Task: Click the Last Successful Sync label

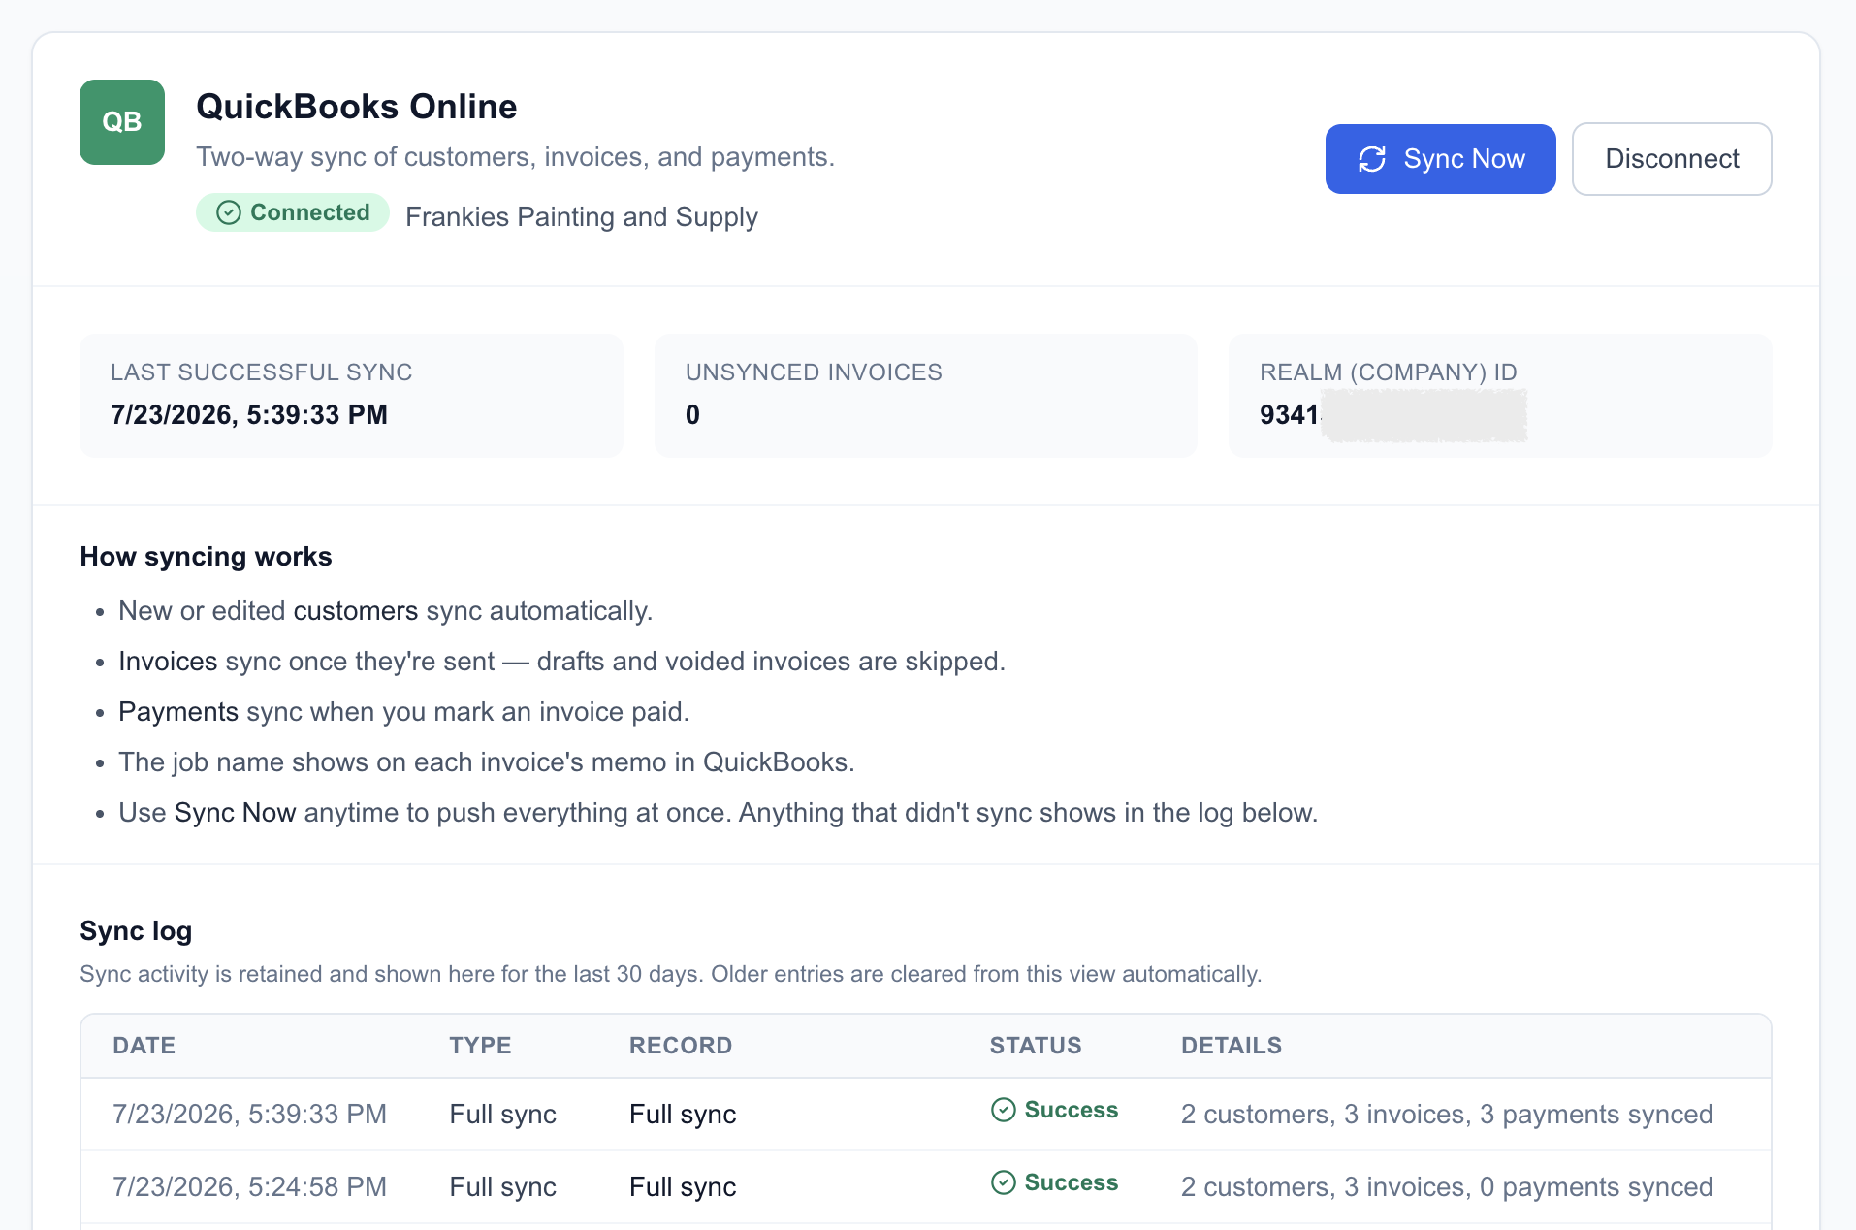Action: (x=262, y=372)
